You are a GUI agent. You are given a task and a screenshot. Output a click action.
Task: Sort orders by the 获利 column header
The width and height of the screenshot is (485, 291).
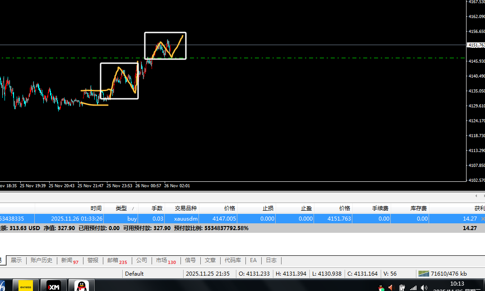[479, 208]
